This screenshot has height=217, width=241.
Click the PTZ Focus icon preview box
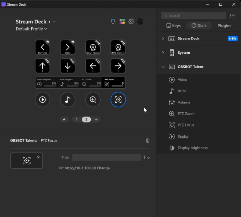pos(27,161)
